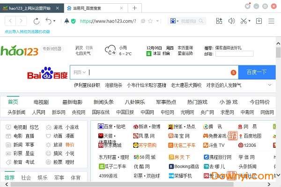This screenshot has width=281, height=187.
Task: Expand the hot searches chevron
Action: (x=270, y=85)
